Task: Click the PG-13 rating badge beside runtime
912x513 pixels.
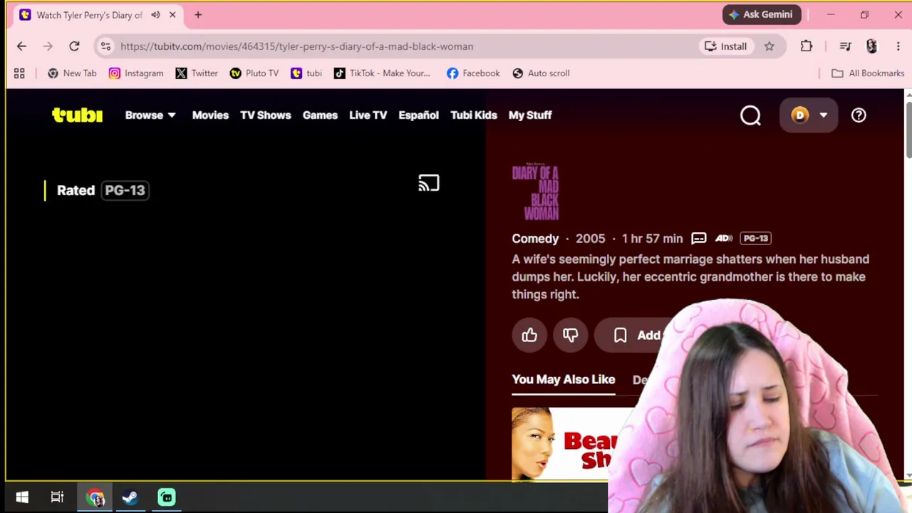Action: click(x=756, y=238)
